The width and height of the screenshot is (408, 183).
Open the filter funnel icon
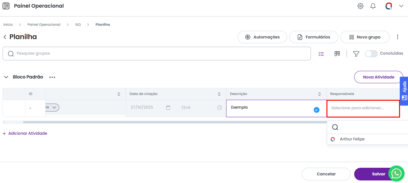point(356,54)
